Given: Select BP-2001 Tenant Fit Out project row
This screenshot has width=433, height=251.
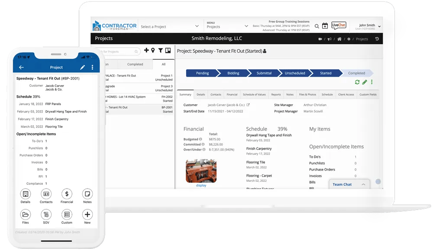Looking at the screenshot, I should point(139,109).
